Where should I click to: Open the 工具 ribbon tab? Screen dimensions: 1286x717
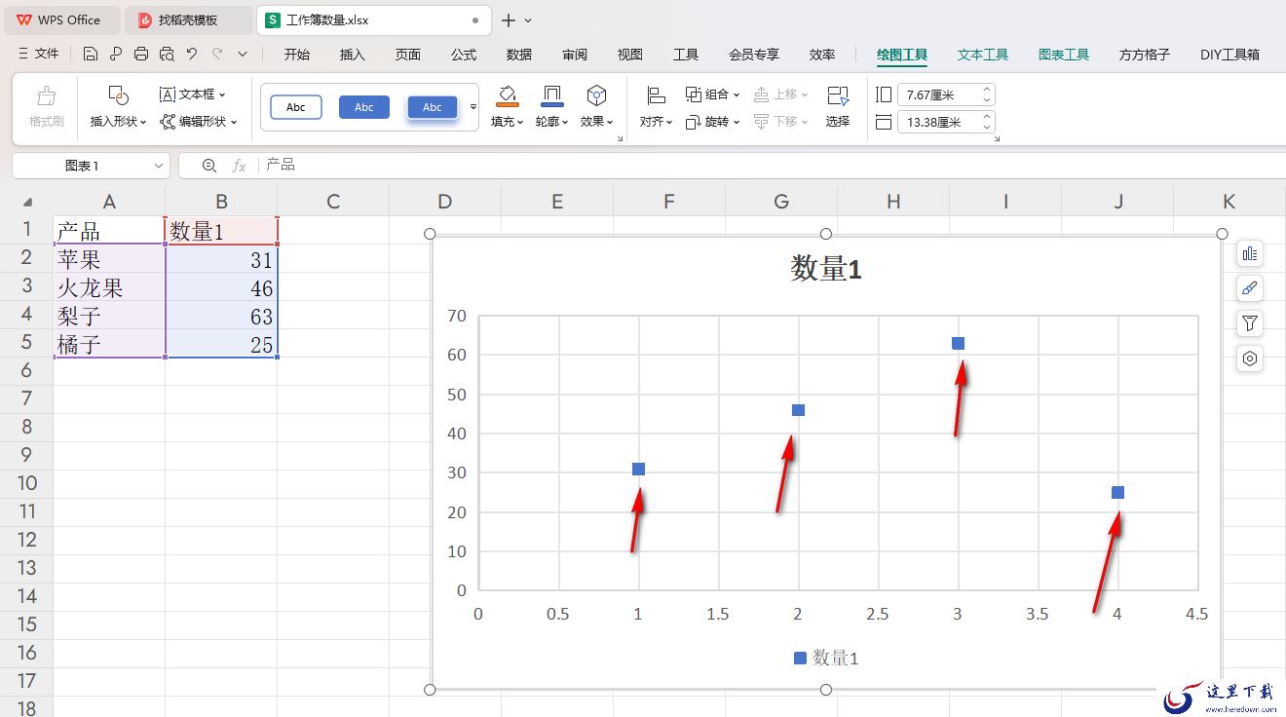coord(686,55)
